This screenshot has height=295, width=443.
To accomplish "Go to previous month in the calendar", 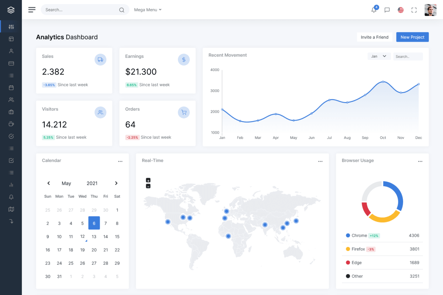I will coord(48,183).
